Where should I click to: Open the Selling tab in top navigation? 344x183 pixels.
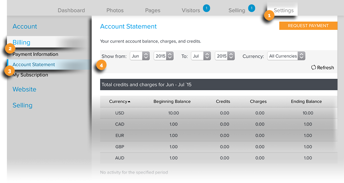pyautogui.click(x=237, y=10)
